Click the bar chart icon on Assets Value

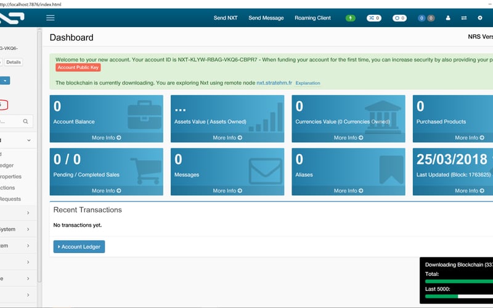pyautogui.click(x=266, y=116)
